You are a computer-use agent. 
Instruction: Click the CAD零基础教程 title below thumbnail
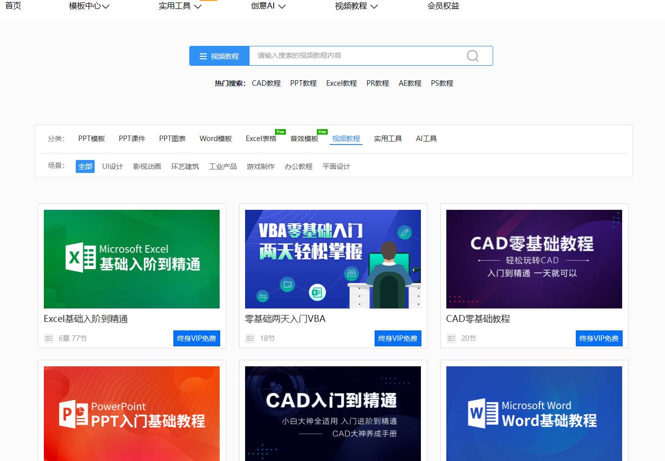point(478,319)
